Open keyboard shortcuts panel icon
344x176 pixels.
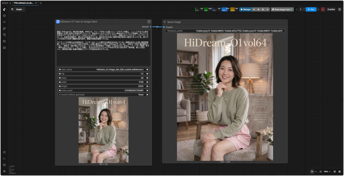(x=4, y=165)
